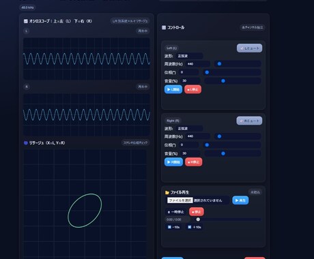314x259 pixels.
Task: Click the Left channel 周波数 frequency slider
Action: pyautogui.click(x=238, y=64)
